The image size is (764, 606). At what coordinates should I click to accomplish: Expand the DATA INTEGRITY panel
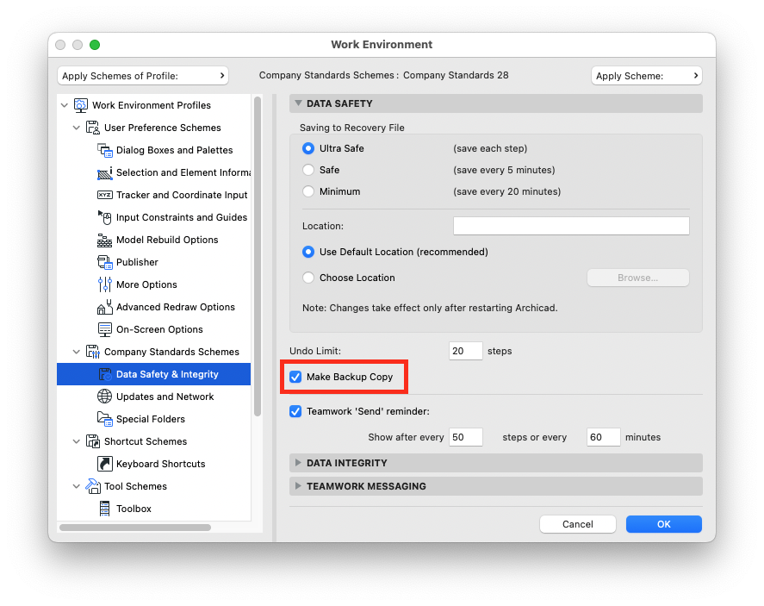tap(299, 463)
